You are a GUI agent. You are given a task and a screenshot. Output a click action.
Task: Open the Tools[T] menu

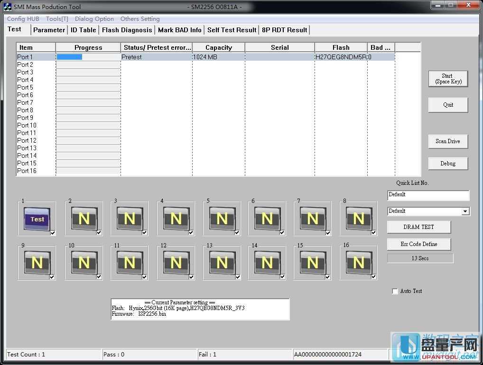57,19
